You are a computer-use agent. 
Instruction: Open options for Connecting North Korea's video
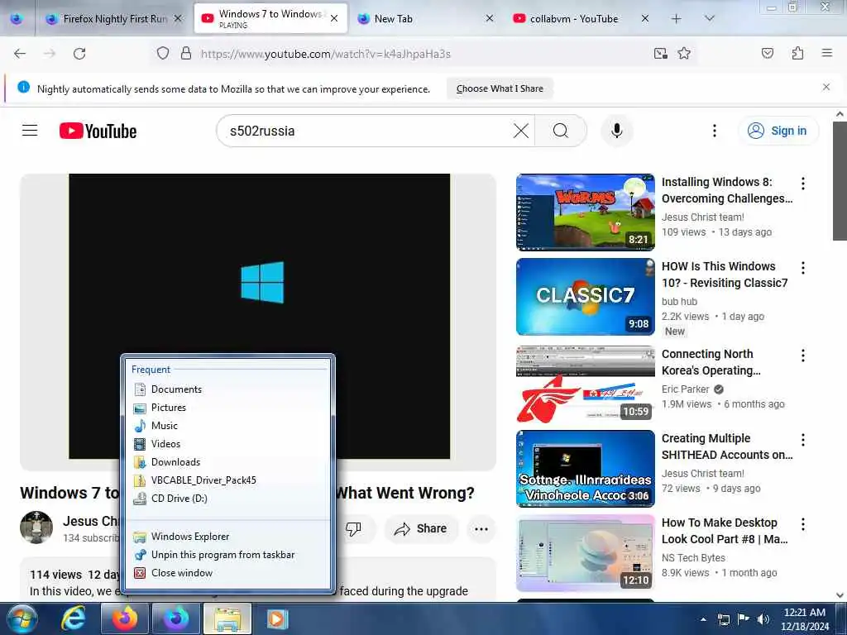point(802,356)
